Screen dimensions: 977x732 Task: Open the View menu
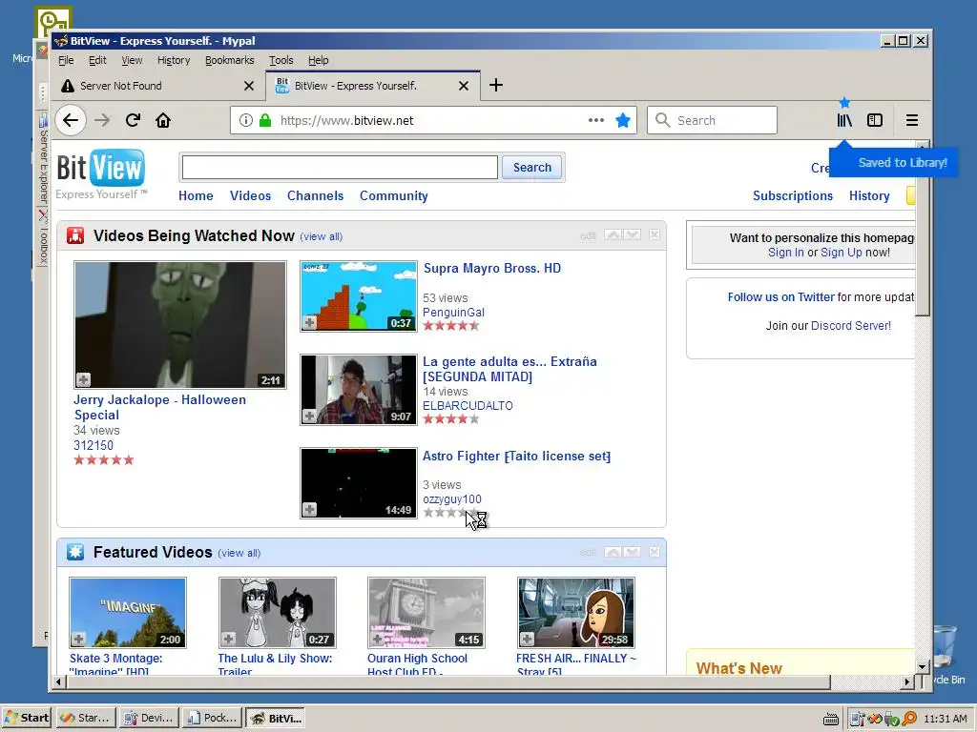tap(132, 60)
